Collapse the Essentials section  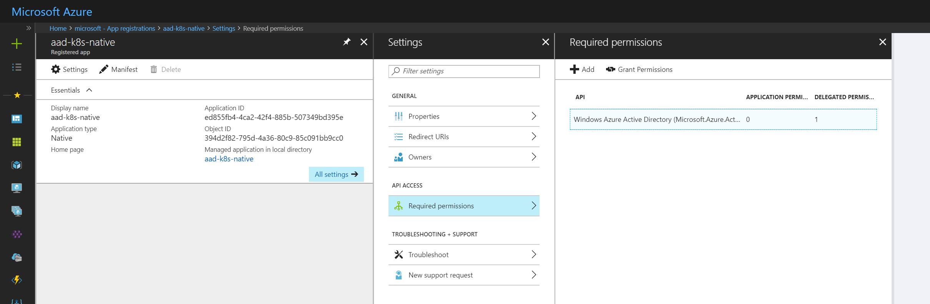pos(89,90)
